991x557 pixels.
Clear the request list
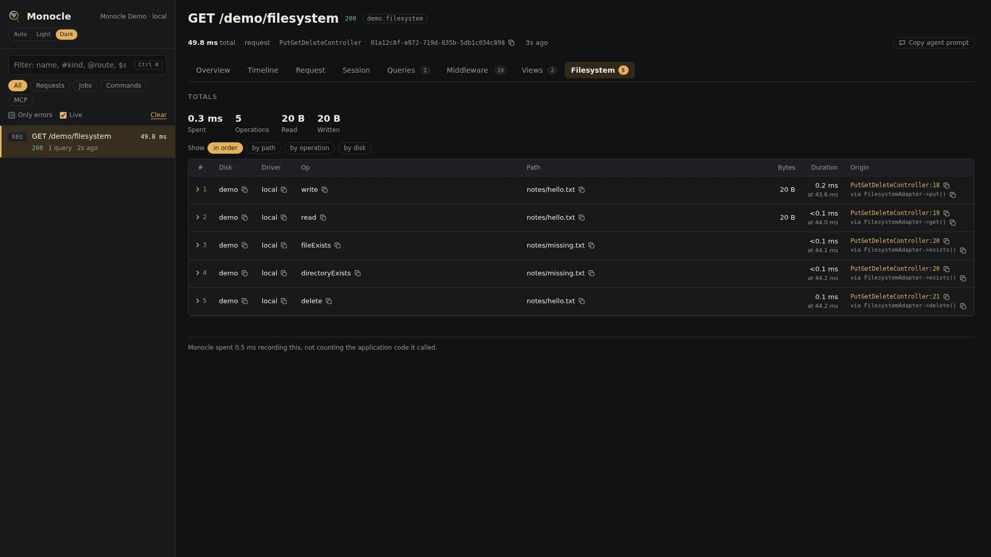158,116
